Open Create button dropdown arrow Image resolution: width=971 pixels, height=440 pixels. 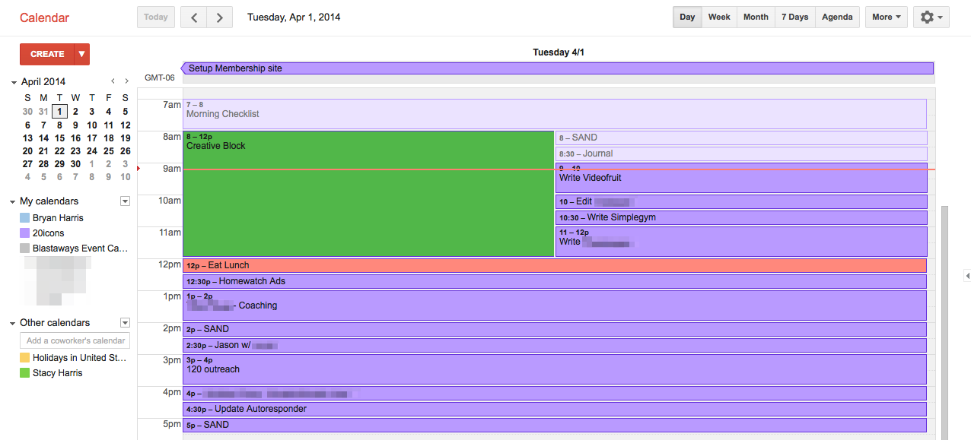click(x=81, y=54)
